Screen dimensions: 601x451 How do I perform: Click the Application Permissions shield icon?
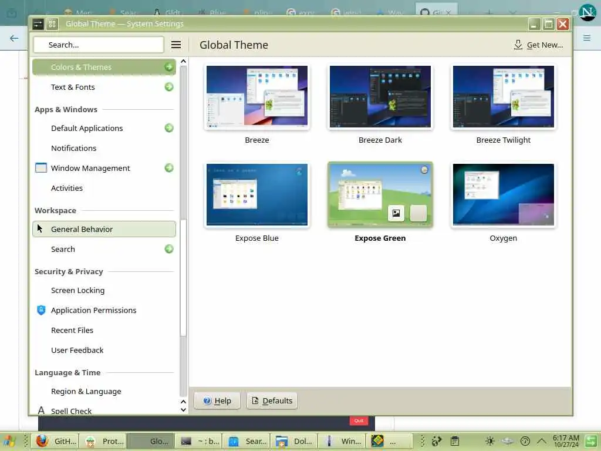[41, 310]
